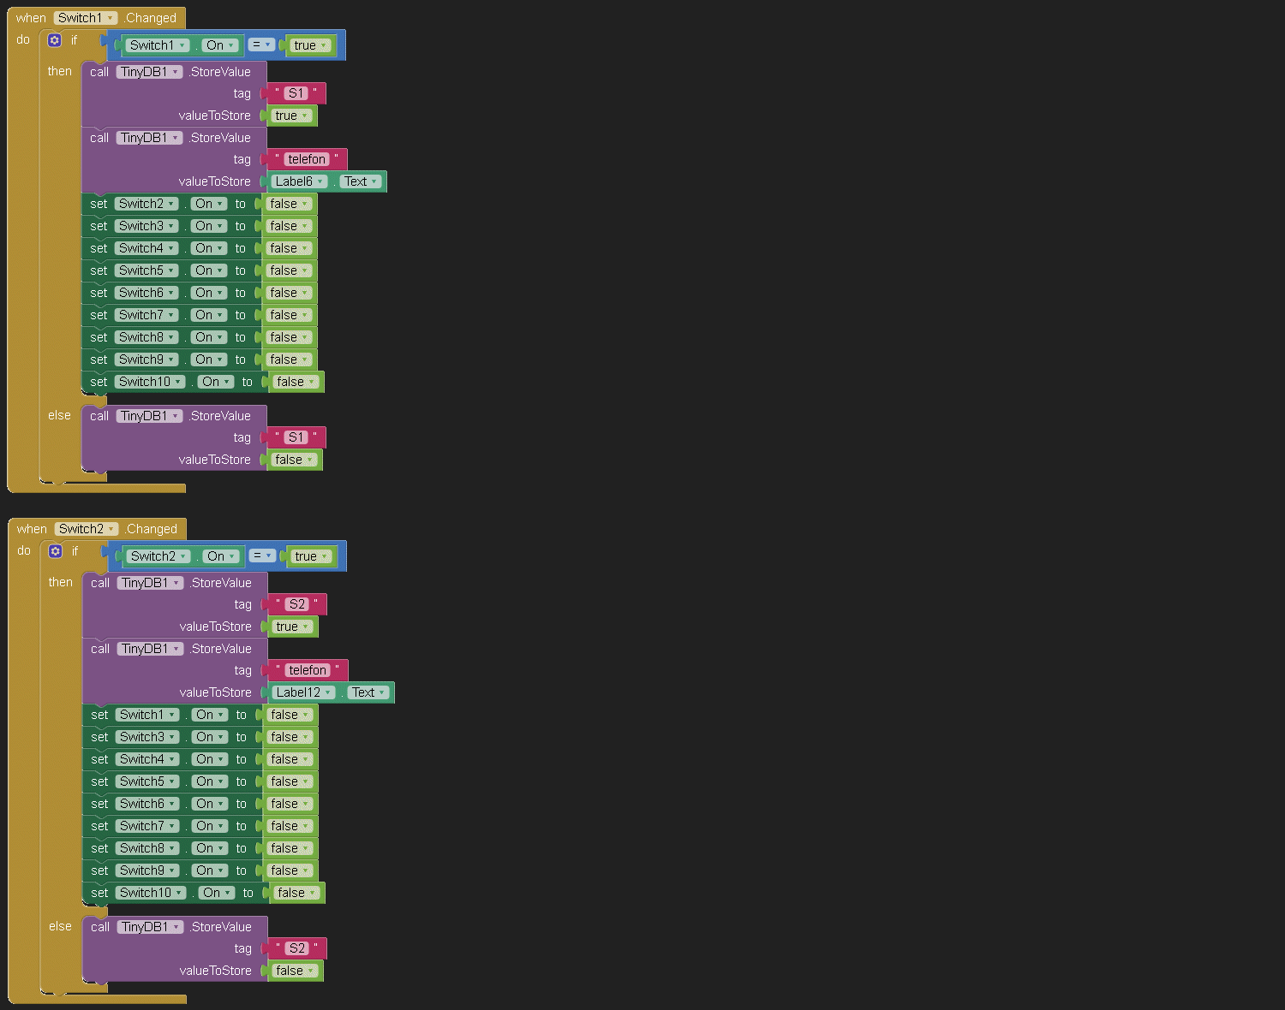Viewport: 1285px width, 1010px height.
Task: Toggle the true value compared with Switch1.On
Action: point(310,45)
